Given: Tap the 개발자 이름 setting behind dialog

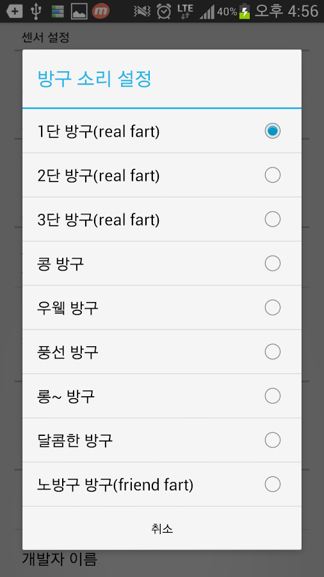Looking at the screenshot, I should click(x=60, y=559).
